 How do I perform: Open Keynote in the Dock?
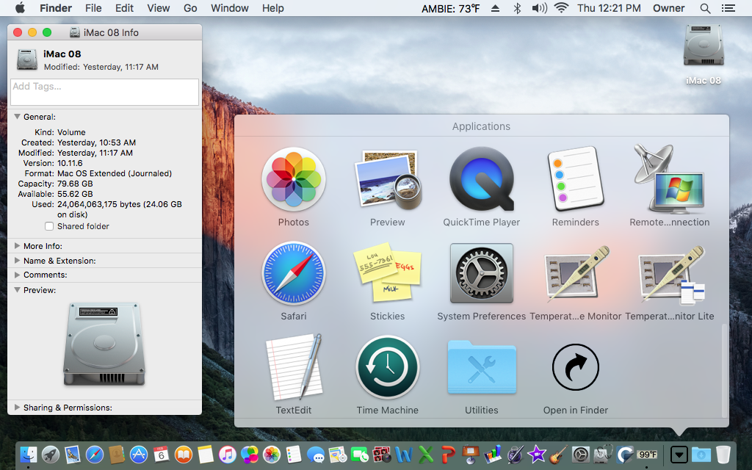[470, 454]
